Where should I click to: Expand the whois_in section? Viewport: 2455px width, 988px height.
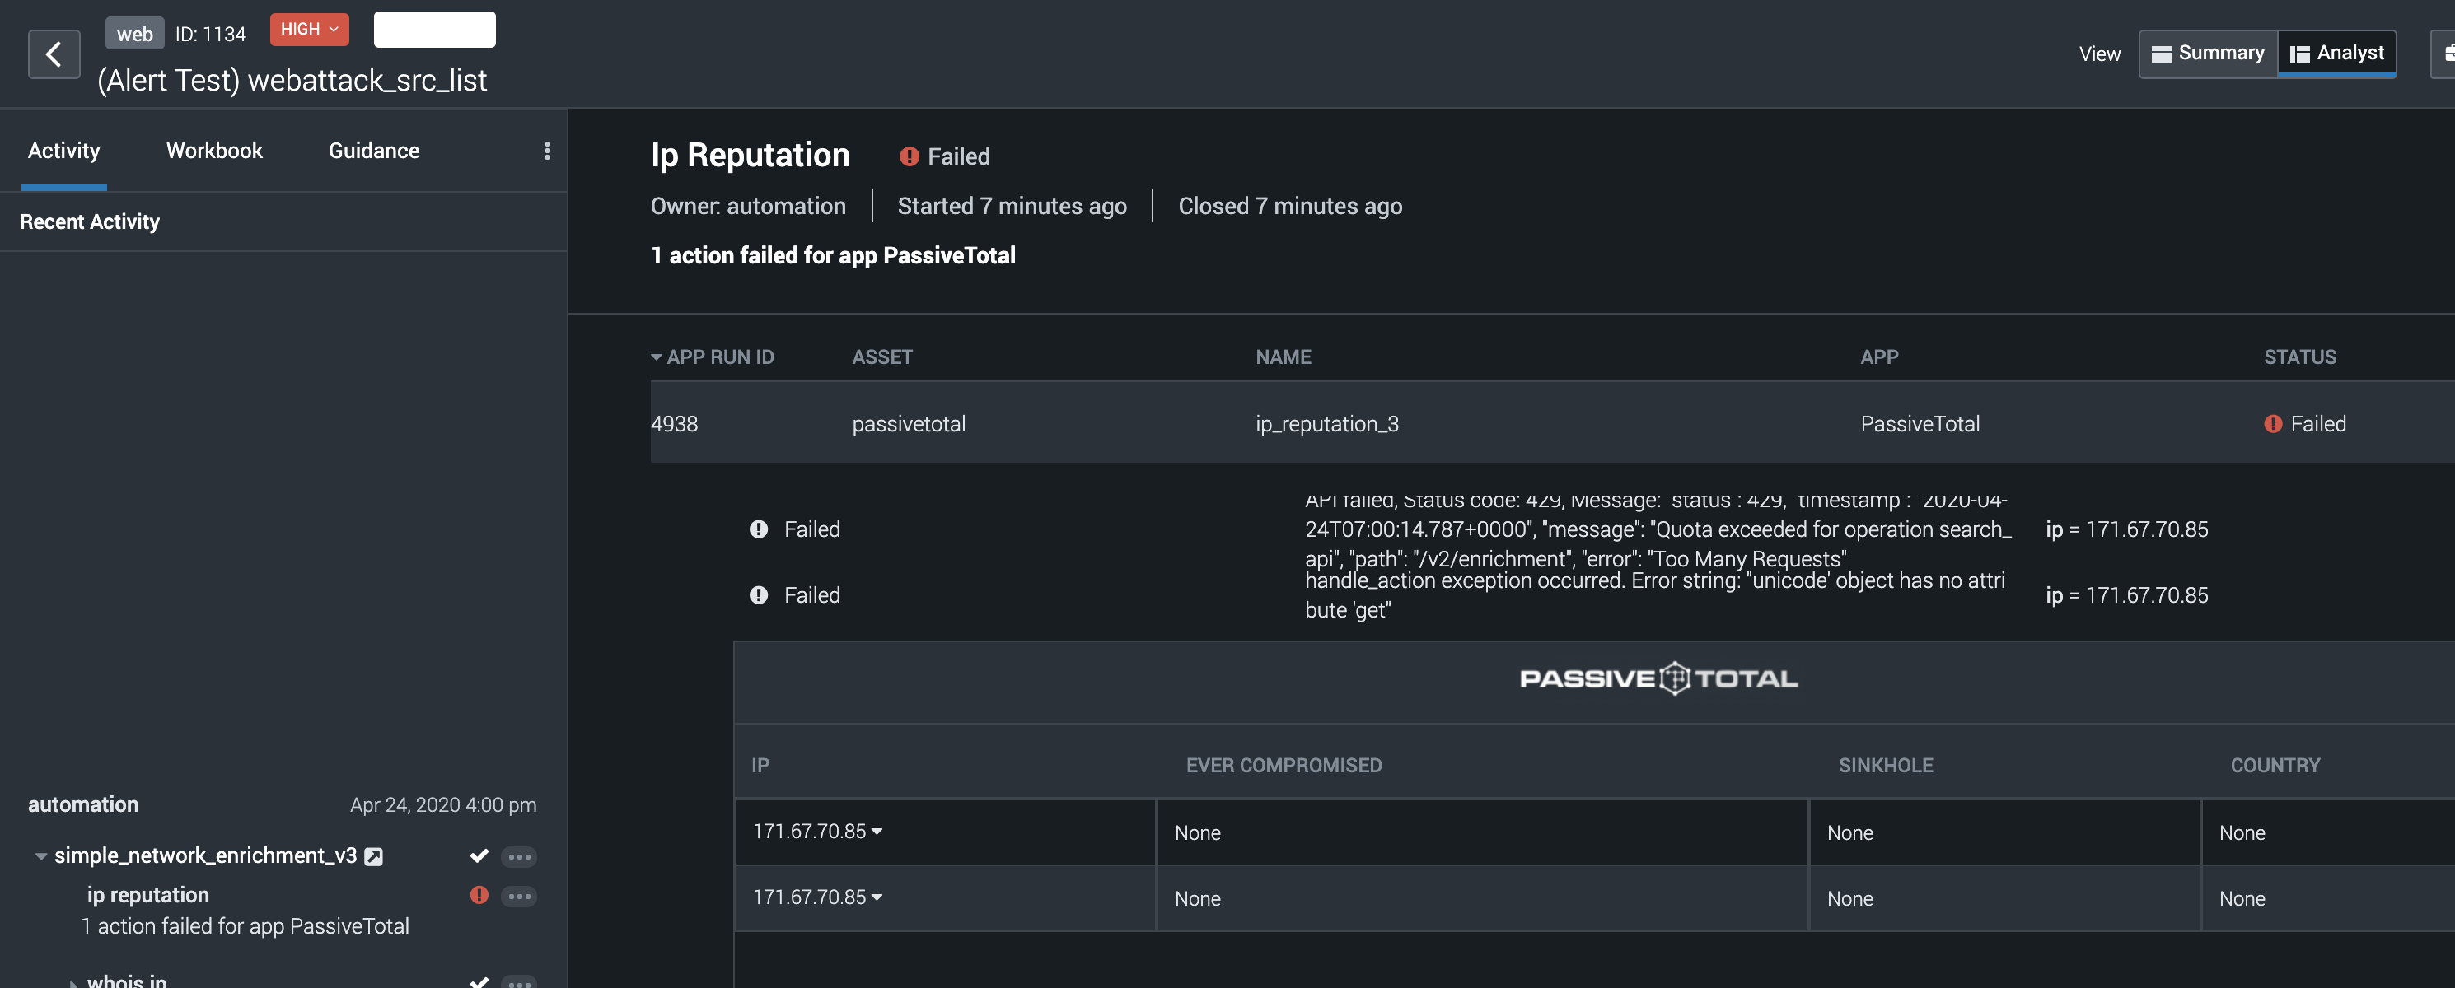point(69,981)
